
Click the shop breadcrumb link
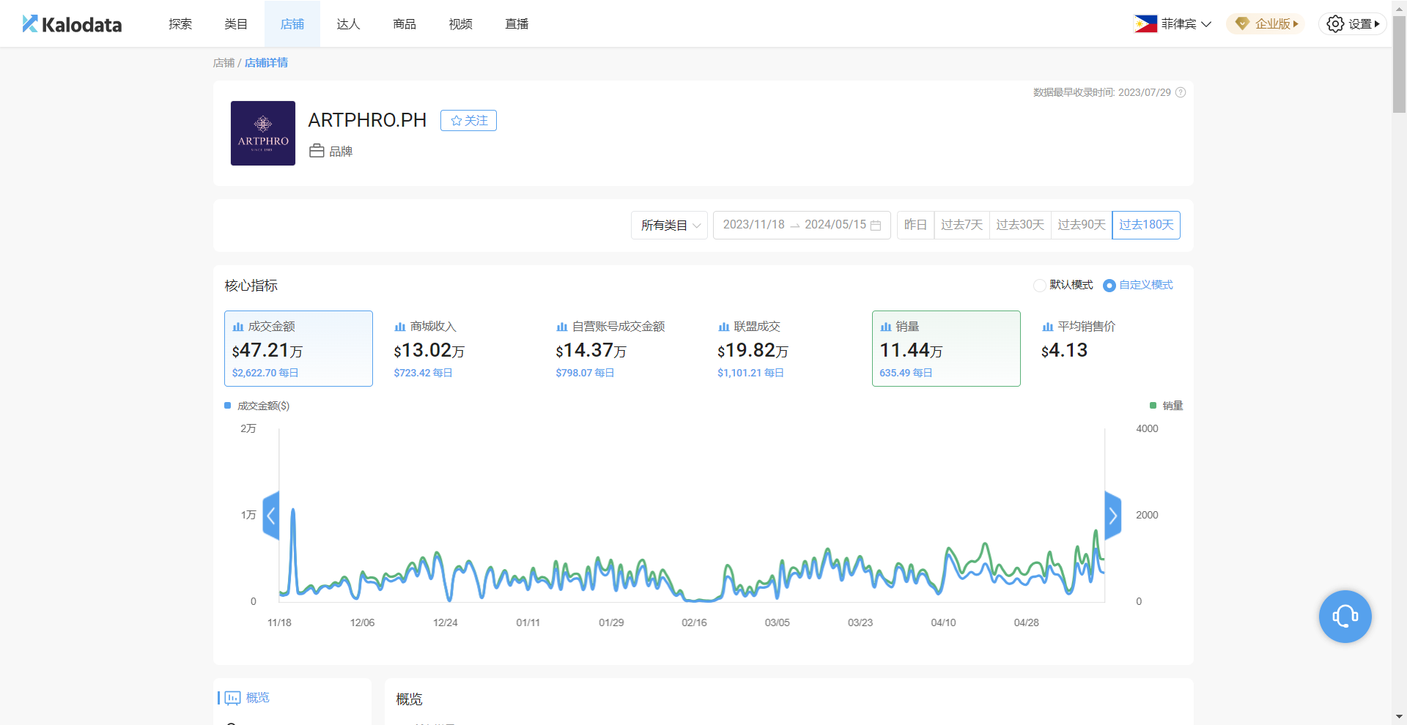click(x=224, y=63)
